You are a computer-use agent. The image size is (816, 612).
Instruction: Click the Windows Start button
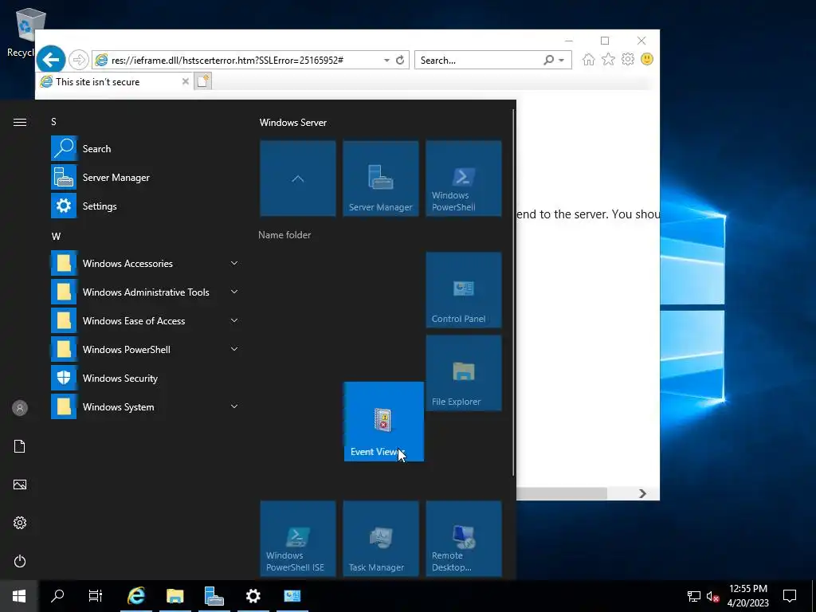[x=19, y=596]
